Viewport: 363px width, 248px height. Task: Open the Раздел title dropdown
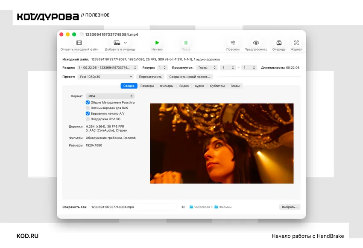coord(108,68)
